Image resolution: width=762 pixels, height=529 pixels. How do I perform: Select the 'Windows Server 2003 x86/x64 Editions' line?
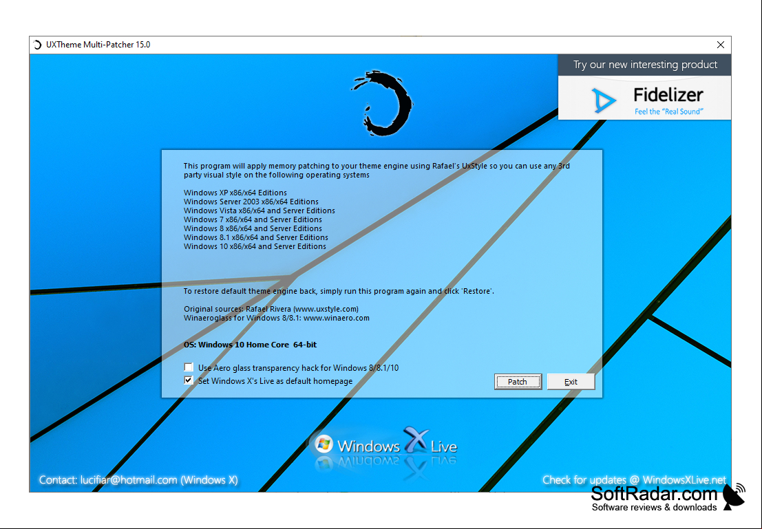[251, 202]
